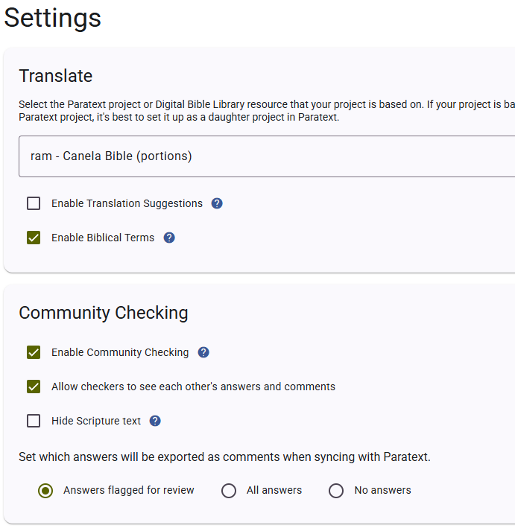Open help icon beside Enable Translation Suggestions
The width and height of the screenshot is (515, 531).
(217, 203)
